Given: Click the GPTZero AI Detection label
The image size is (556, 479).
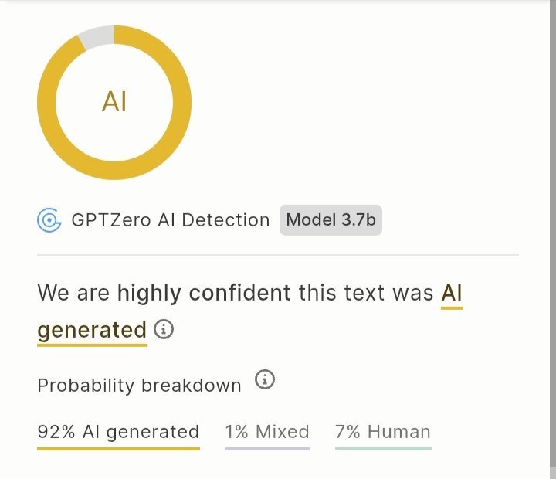Looking at the screenshot, I should (x=171, y=220).
